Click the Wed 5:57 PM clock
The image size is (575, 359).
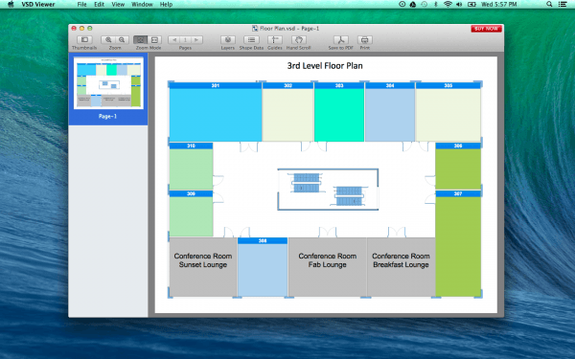[x=498, y=5]
